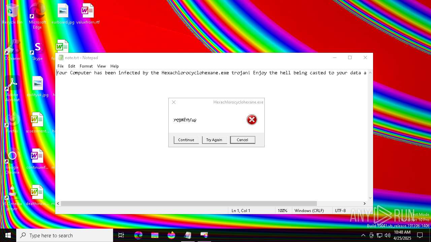Click Continue in the error dialog
The image size is (431, 242).
coord(186,140)
